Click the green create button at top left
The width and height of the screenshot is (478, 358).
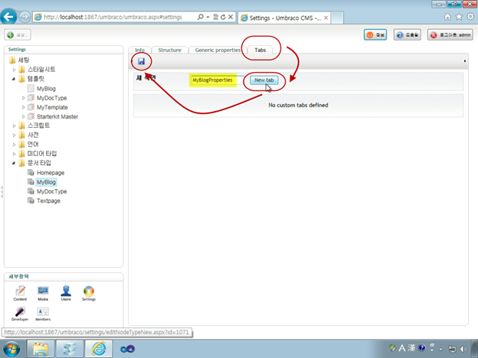18,34
